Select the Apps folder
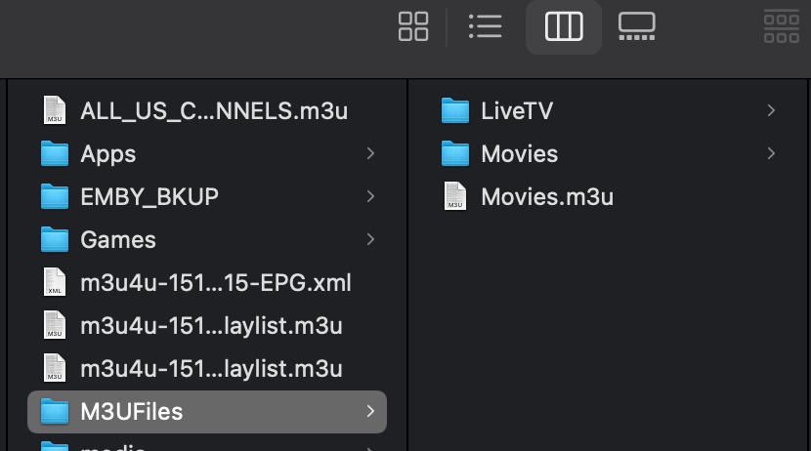 click(x=207, y=153)
